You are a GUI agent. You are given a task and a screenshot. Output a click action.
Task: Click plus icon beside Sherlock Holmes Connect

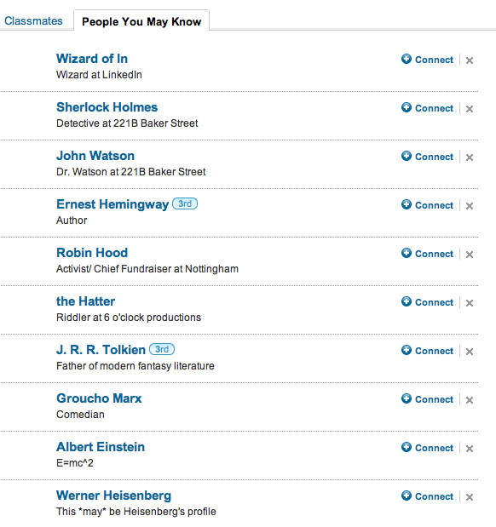point(407,107)
